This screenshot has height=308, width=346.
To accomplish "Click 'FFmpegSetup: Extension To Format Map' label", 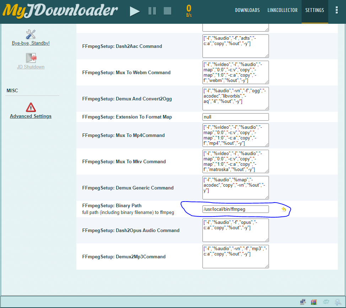I will point(127,117).
